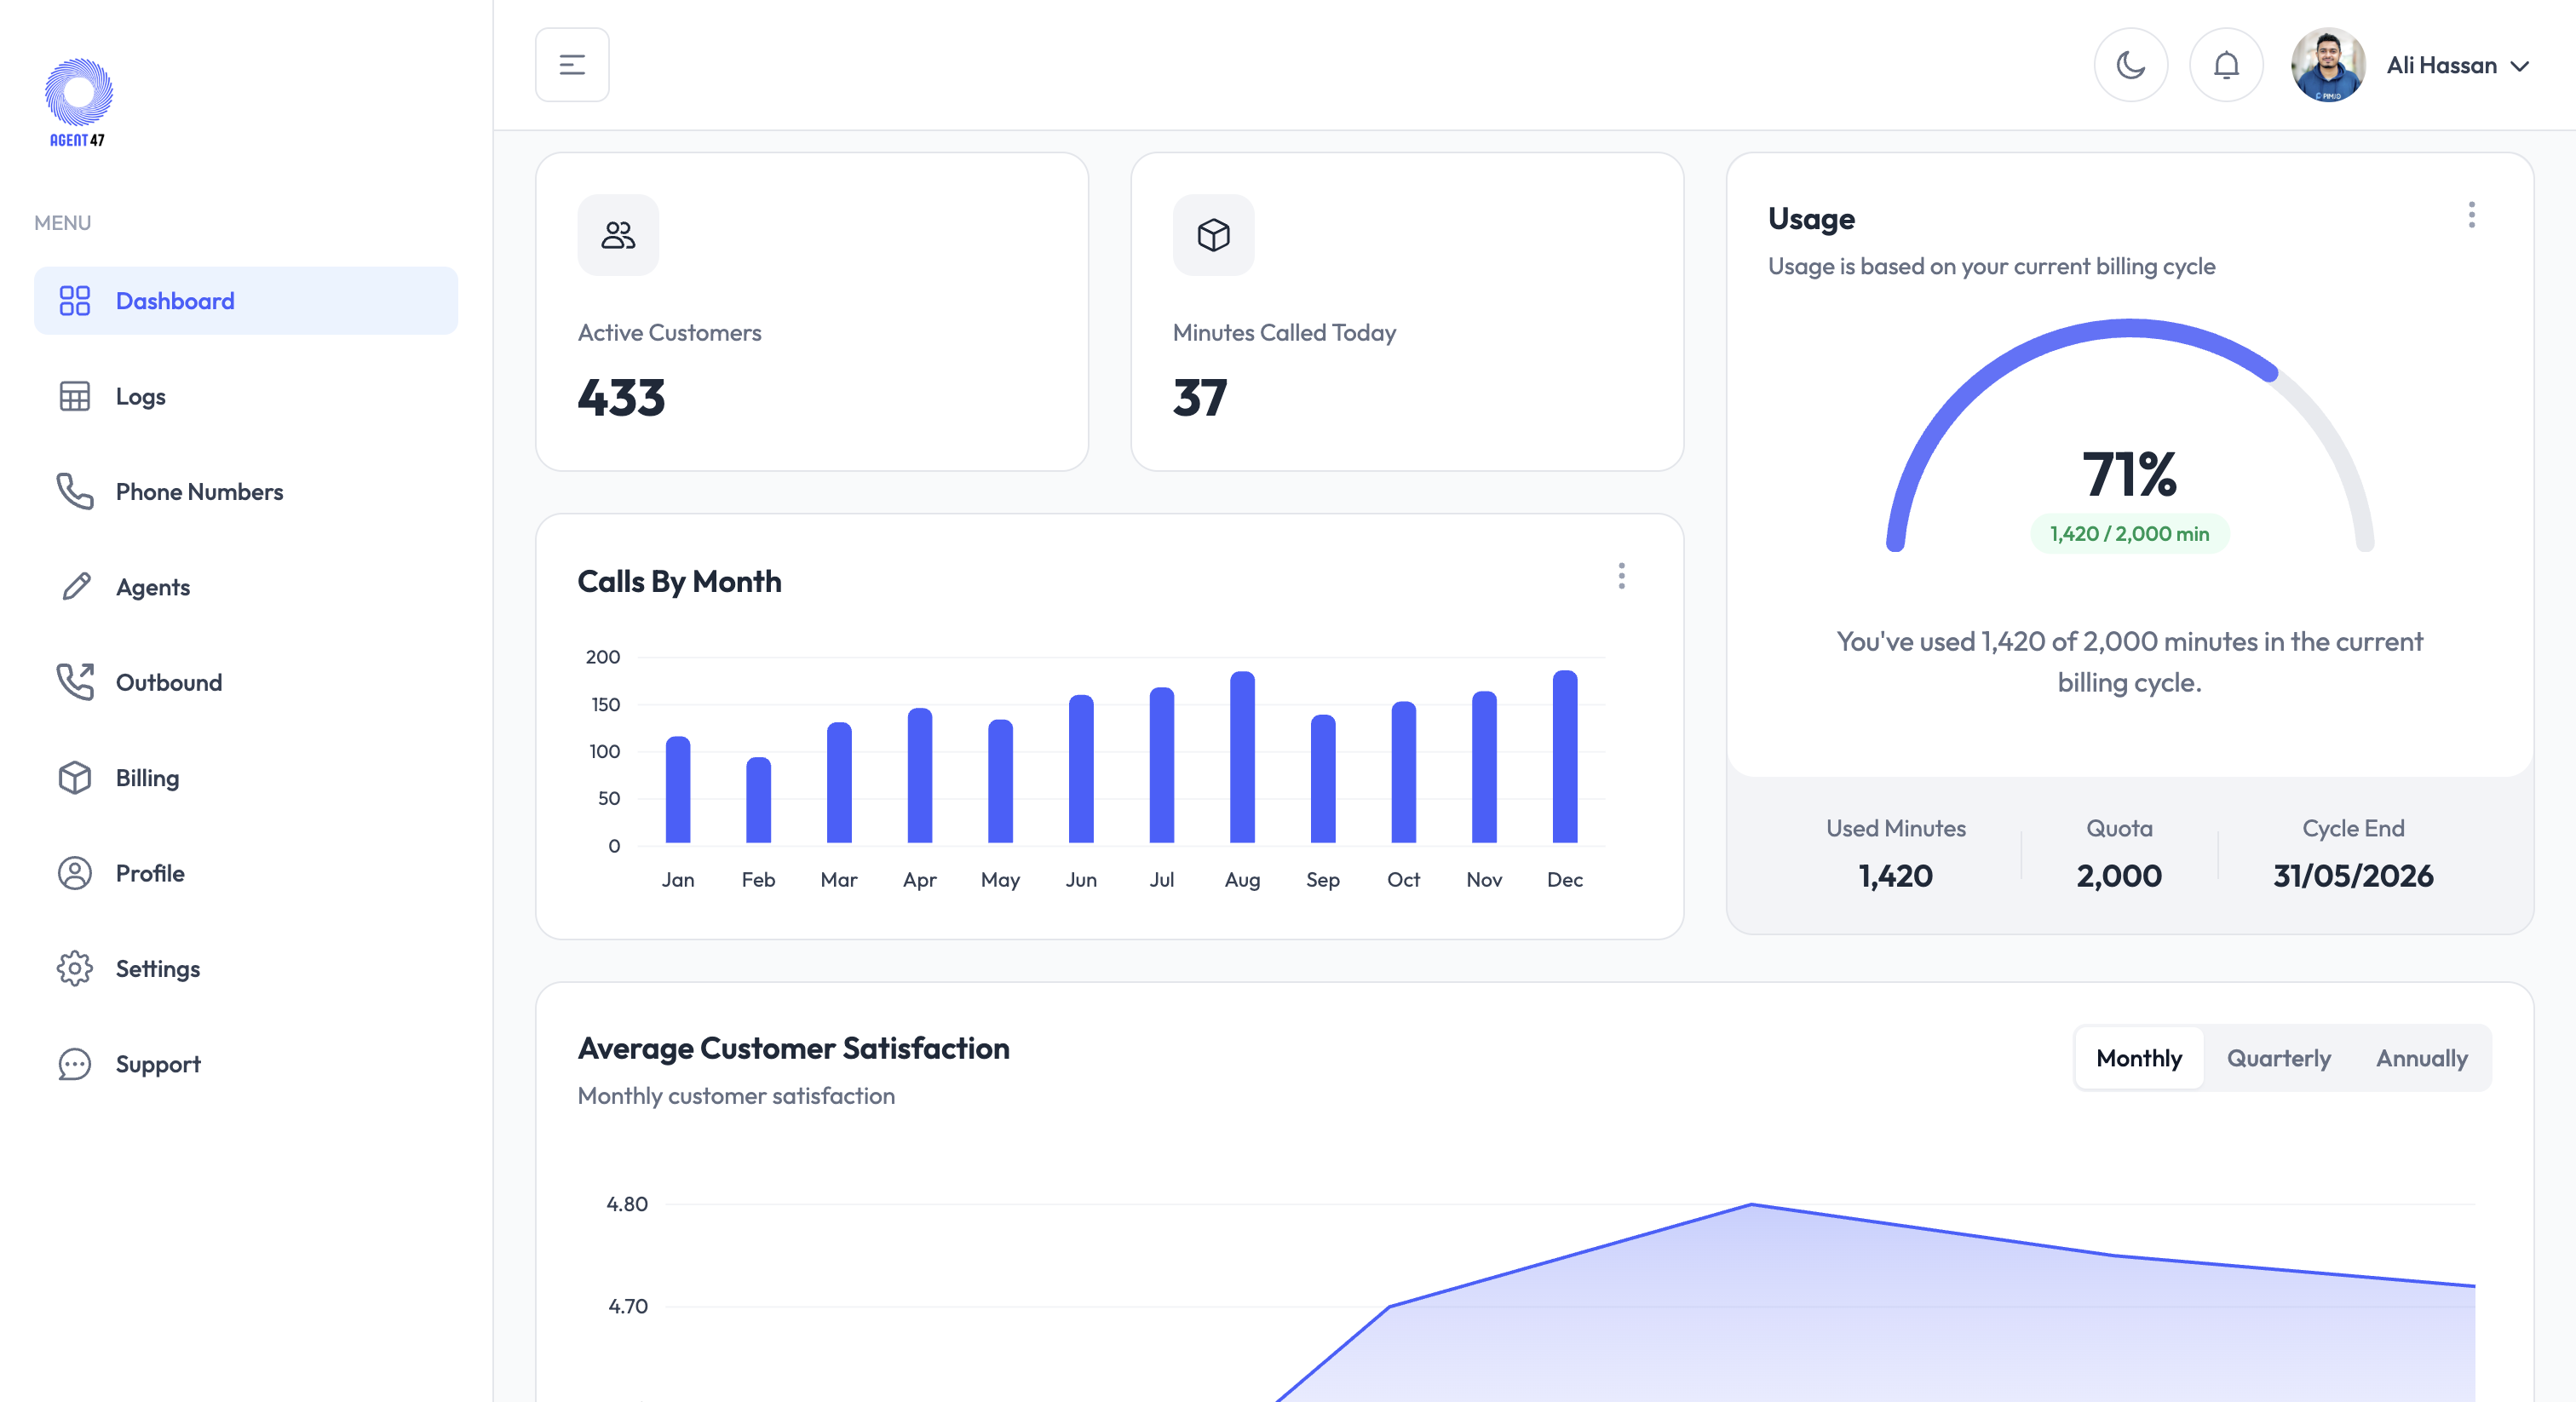The image size is (2576, 1402).
Task: Click the Billing box icon
Action: click(x=74, y=778)
